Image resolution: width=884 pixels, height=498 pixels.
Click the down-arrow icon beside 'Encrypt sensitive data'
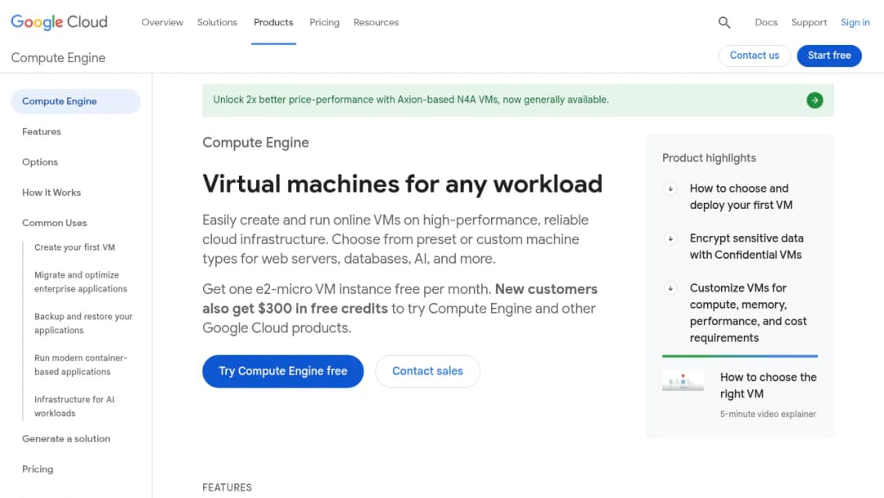pyautogui.click(x=670, y=238)
